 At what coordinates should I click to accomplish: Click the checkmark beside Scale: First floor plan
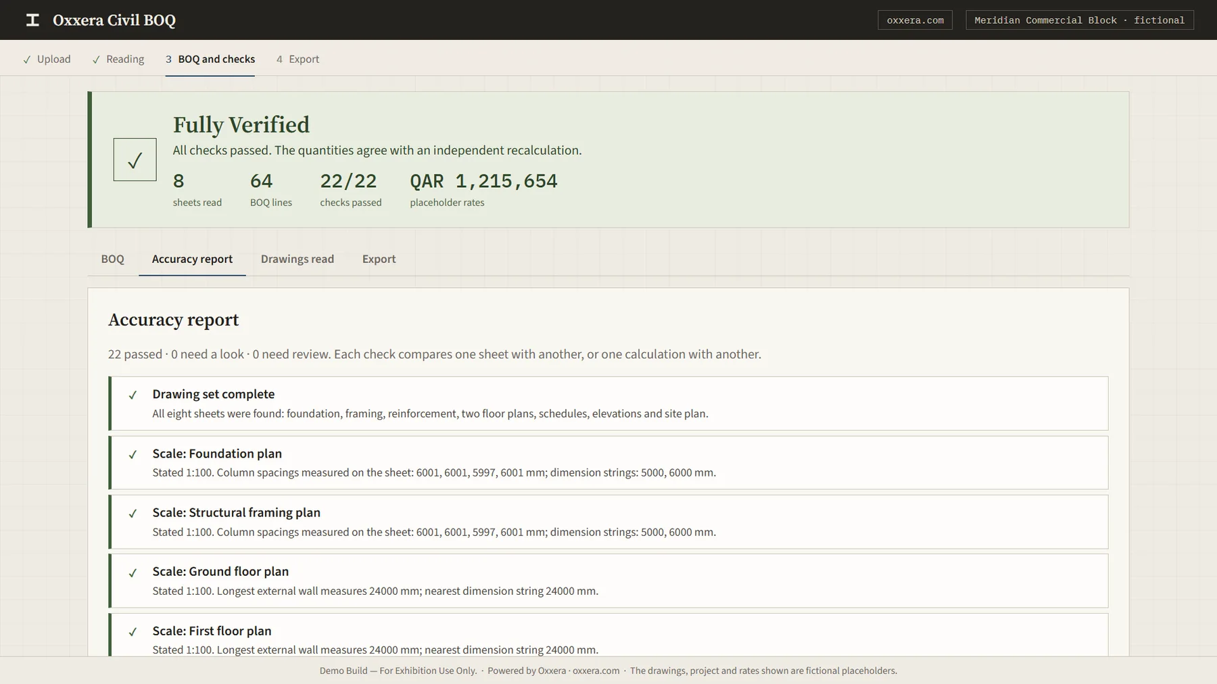[133, 632]
